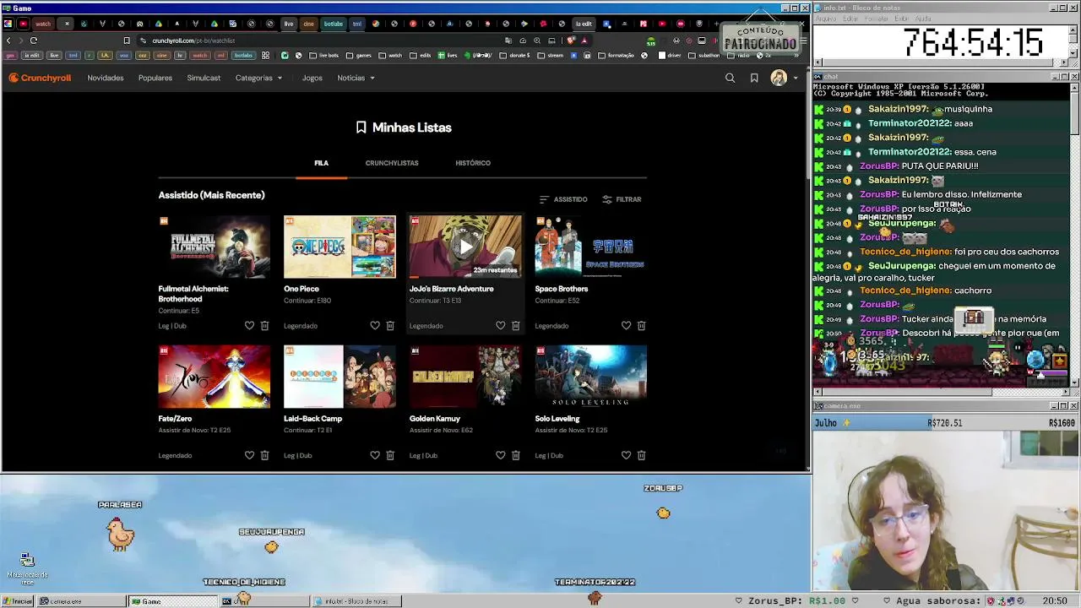Screen dimensions: 1081x608
Task: Remove Fate/Zero via trash icon
Action: [x=264, y=455]
